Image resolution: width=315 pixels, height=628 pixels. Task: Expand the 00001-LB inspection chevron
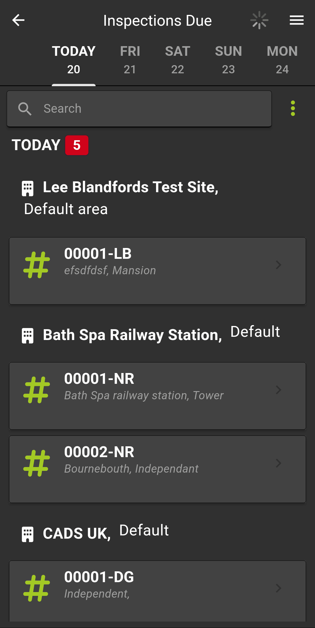(x=279, y=265)
